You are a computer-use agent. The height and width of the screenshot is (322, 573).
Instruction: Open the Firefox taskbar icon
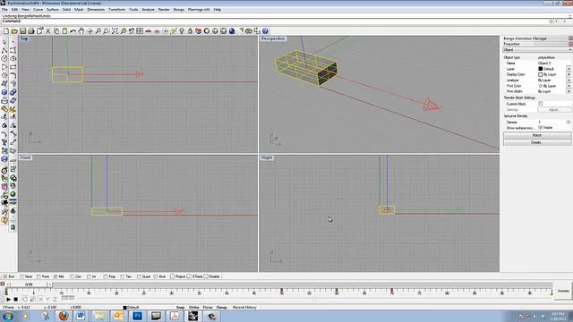[64, 316]
